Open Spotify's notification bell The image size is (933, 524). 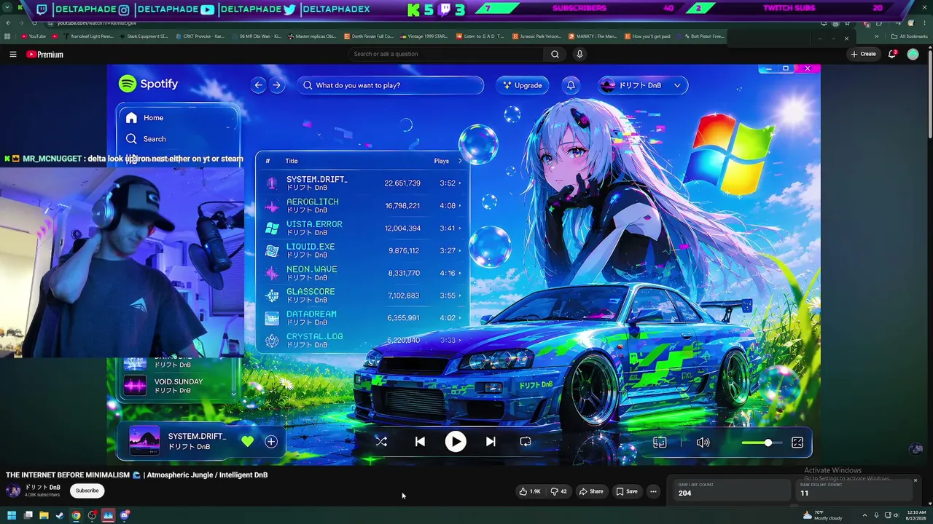tap(571, 85)
